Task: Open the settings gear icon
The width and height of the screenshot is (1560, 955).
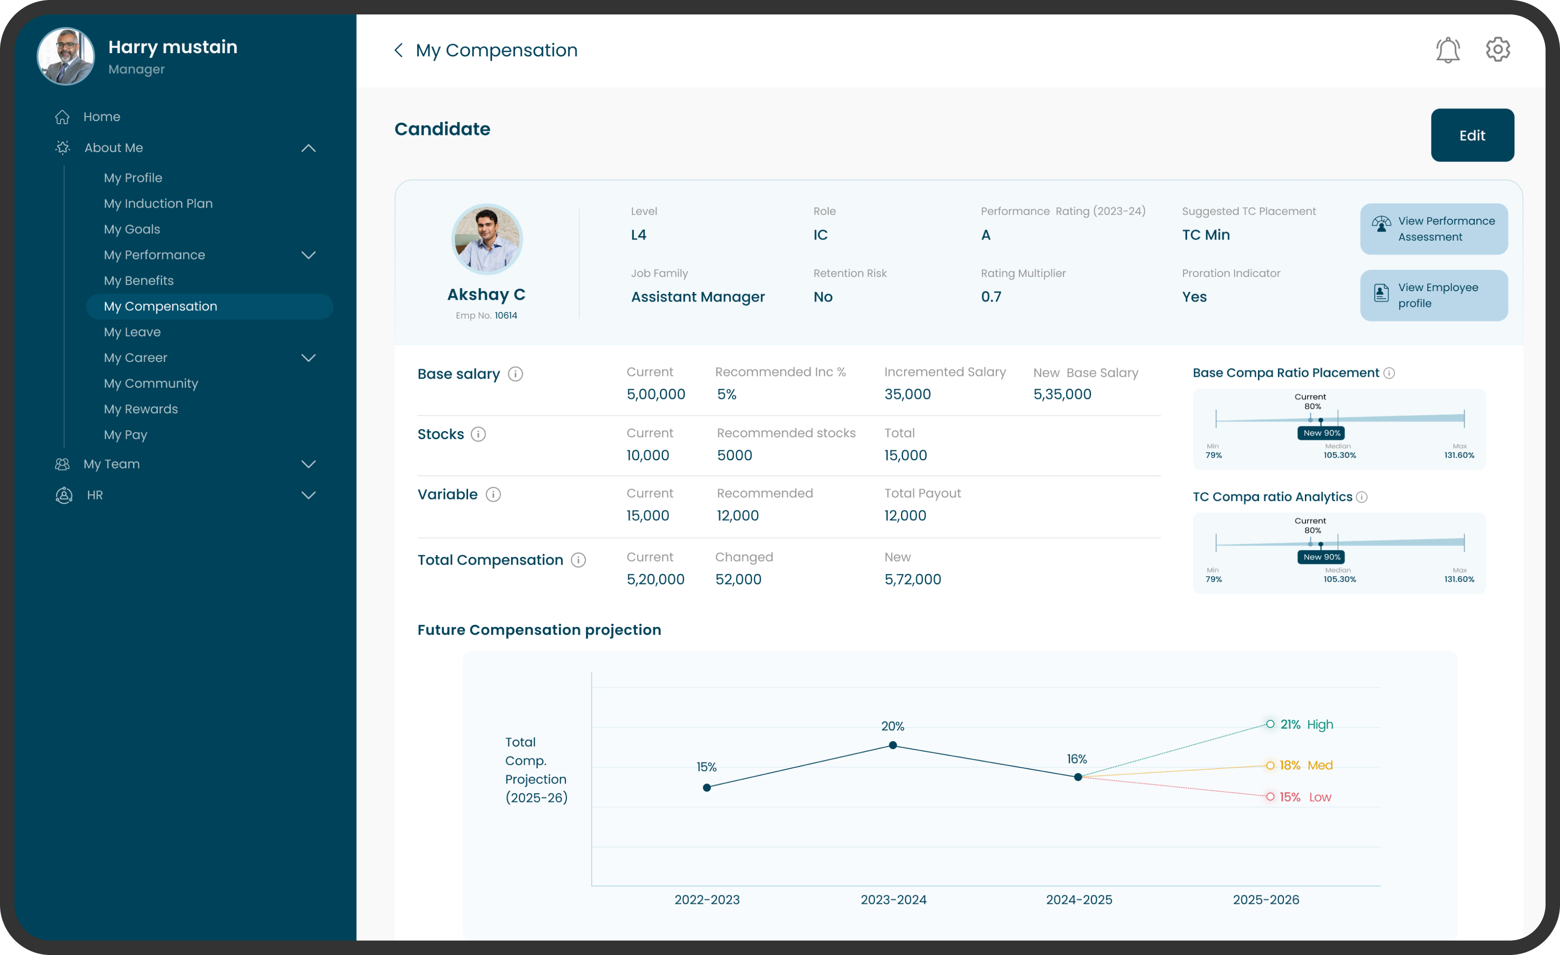Action: tap(1497, 49)
